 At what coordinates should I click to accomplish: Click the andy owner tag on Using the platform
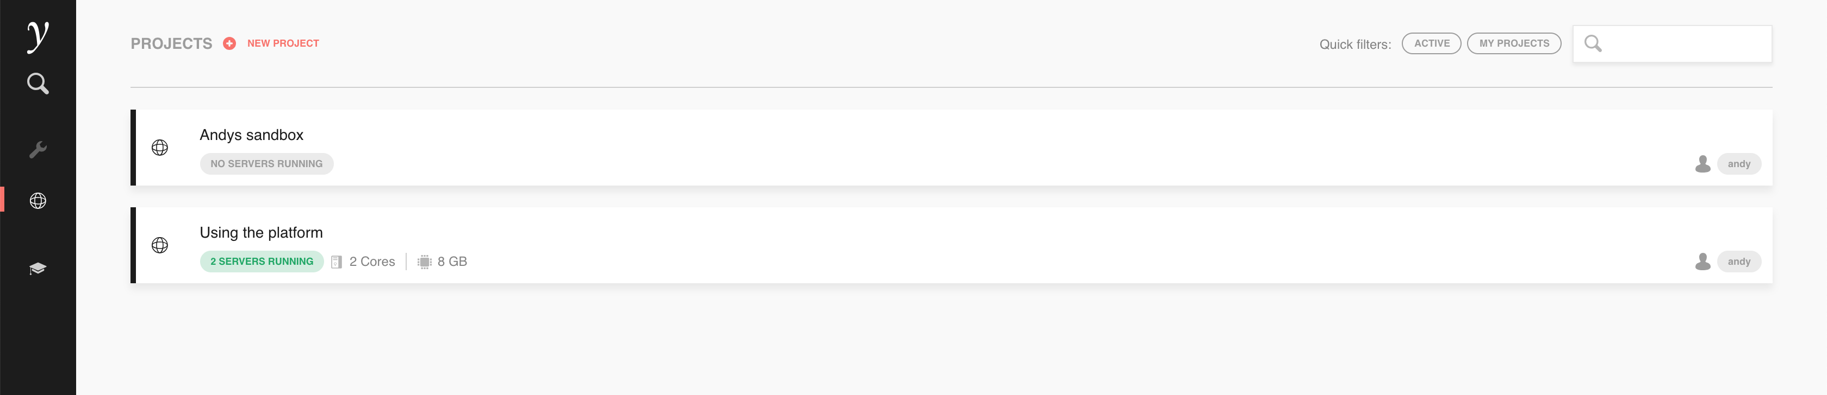click(1738, 262)
